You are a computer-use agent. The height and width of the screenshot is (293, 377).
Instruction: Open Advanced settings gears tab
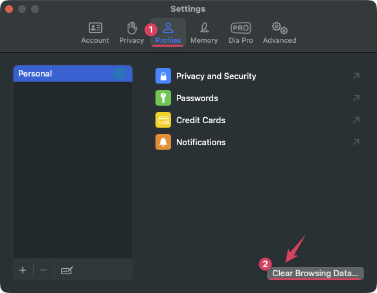279,32
